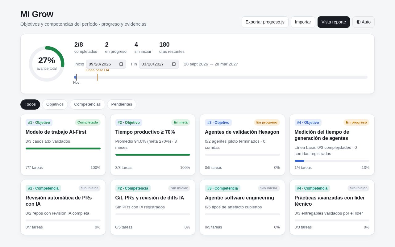395x247 pixels.
Task: Click the 4 sin iniciar stat
Action: click(143, 48)
